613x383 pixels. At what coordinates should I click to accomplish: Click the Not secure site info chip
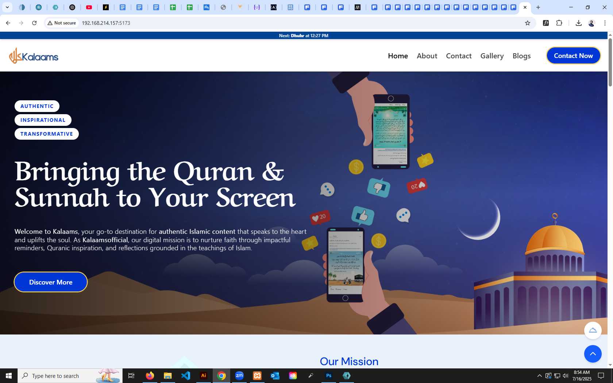(62, 23)
